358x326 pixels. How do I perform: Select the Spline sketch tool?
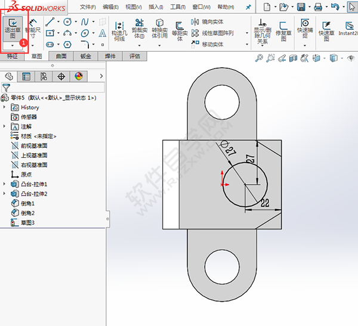[85, 22]
